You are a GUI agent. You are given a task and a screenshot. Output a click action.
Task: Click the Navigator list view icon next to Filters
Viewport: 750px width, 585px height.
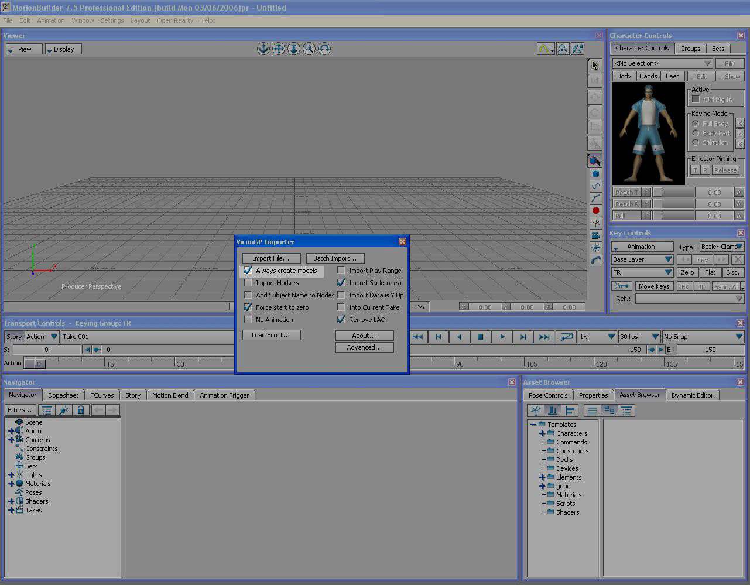point(47,410)
